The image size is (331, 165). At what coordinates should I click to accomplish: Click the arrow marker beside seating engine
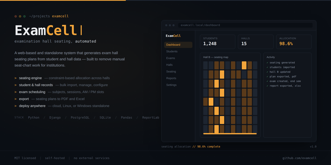(x=16, y=78)
